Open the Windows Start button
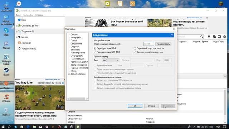Image resolution: width=229 pixels, height=129 pixels. (x=3, y=126)
